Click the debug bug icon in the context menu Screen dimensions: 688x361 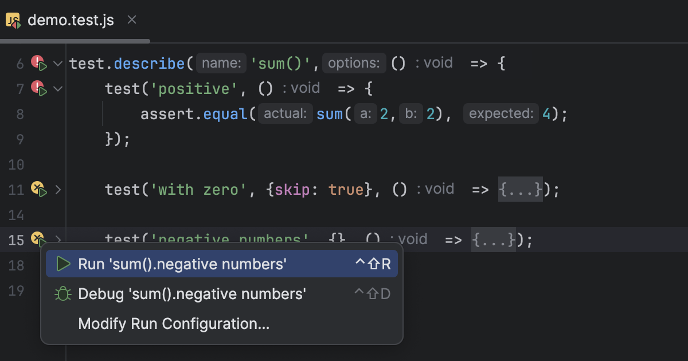pos(63,293)
